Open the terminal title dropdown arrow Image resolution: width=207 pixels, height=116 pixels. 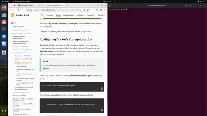point(166,5)
